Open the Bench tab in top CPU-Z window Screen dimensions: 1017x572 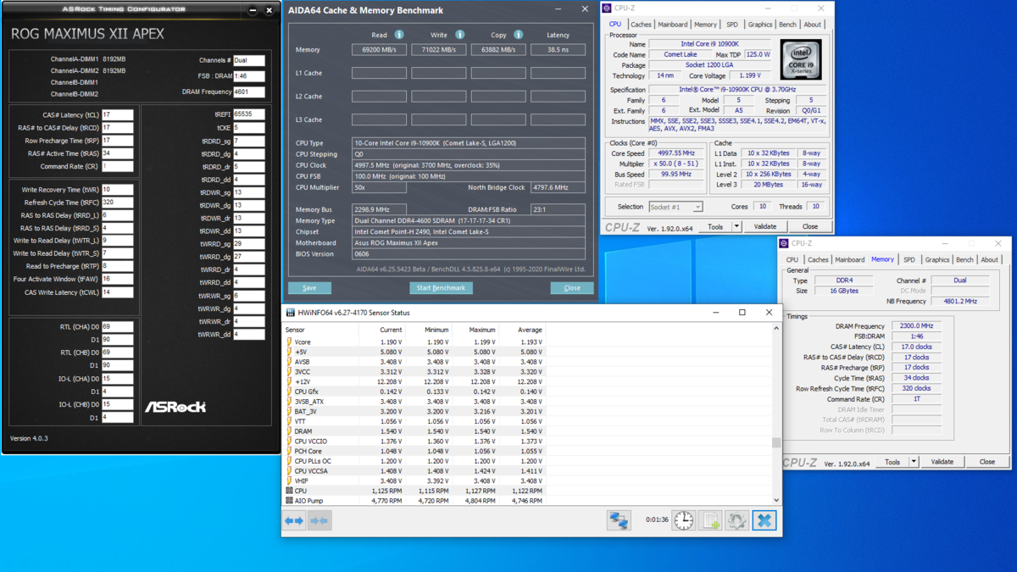coord(787,25)
